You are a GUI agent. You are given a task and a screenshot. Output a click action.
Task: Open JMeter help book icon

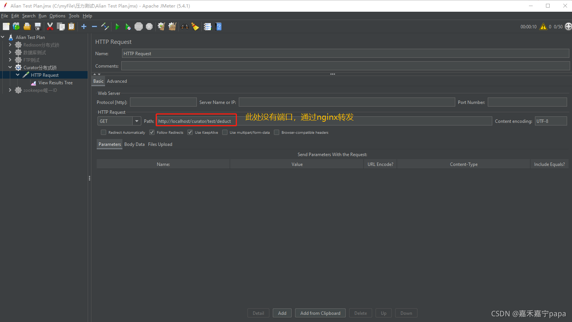tap(218, 26)
